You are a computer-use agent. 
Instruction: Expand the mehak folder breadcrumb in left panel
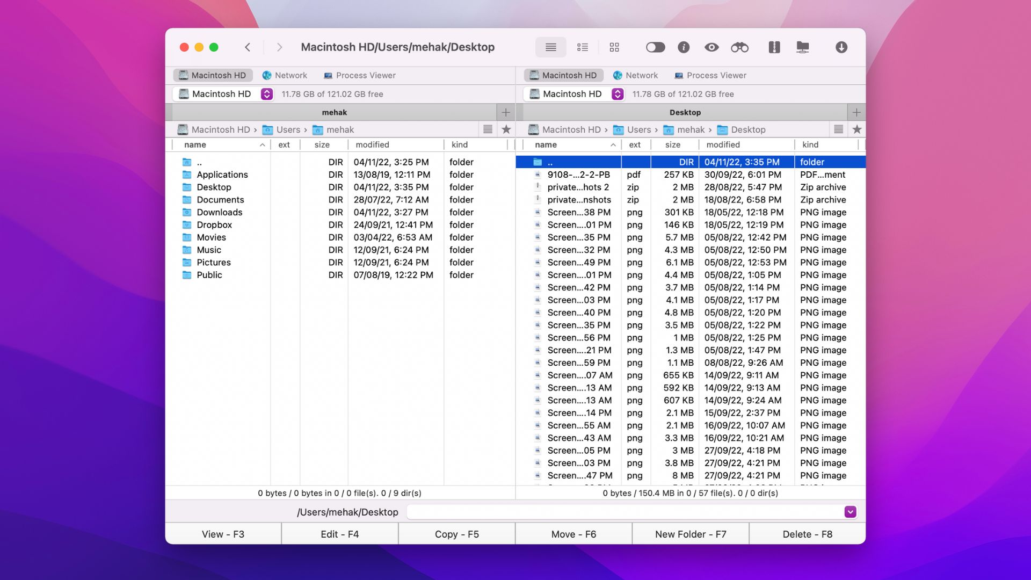(340, 129)
